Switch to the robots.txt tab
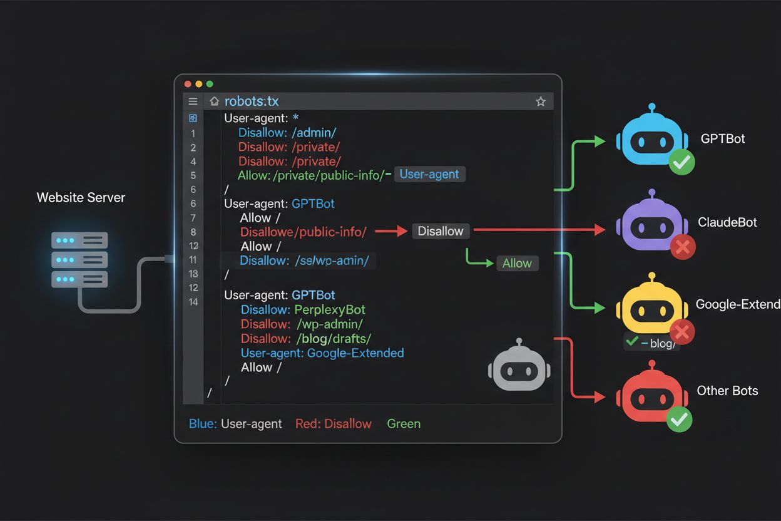The width and height of the screenshot is (781, 521). 252,101
